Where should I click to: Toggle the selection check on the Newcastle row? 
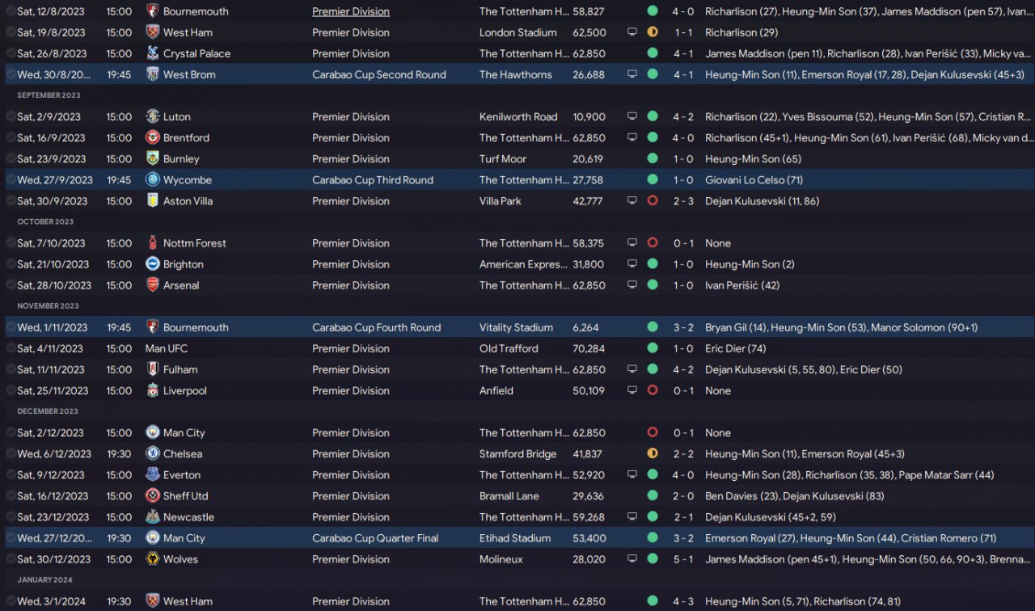click(x=10, y=516)
